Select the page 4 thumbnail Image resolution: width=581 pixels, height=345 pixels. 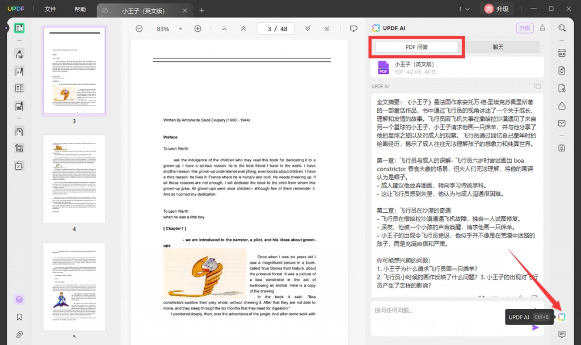tap(74, 179)
